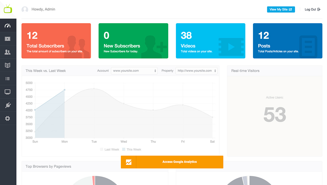Viewport: 327px width, 185px height.
Task: Click the 'Active Users:' label
Action: pyautogui.click(x=275, y=97)
